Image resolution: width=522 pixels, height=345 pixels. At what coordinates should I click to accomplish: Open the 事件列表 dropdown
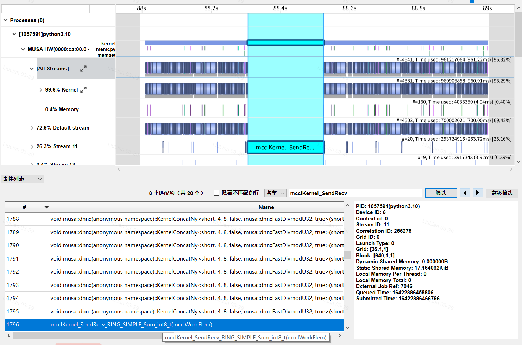pos(22,179)
